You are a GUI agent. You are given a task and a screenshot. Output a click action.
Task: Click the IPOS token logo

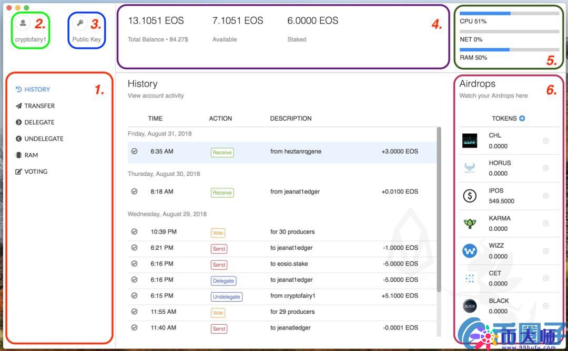coord(470,196)
